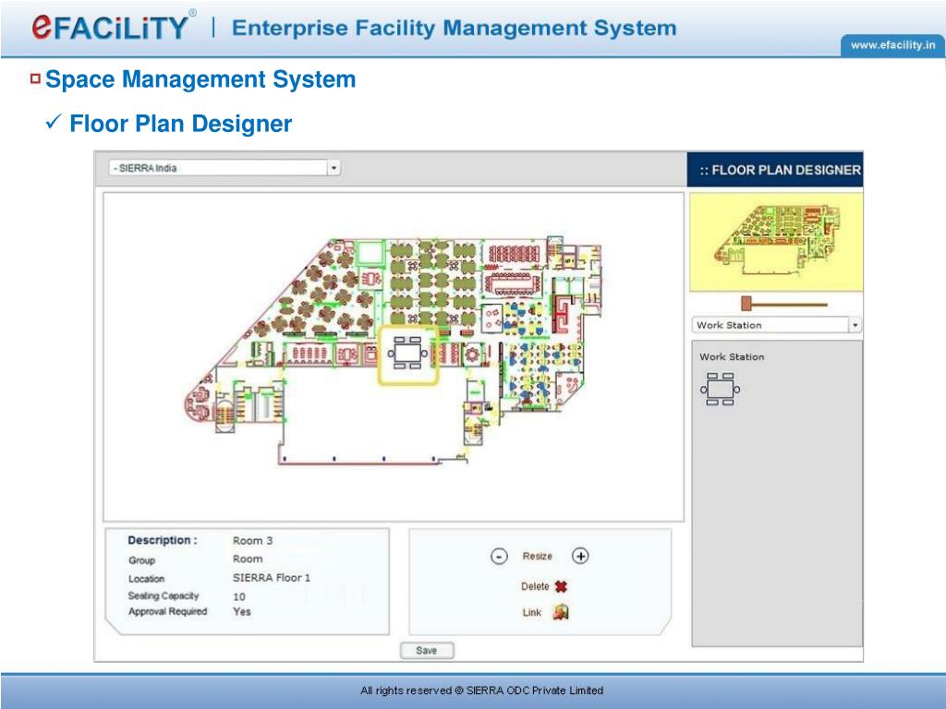The height and width of the screenshot is (709, 946).
Task: Select the Work Station table icon in palette
Action: click(x=721, y=389)
